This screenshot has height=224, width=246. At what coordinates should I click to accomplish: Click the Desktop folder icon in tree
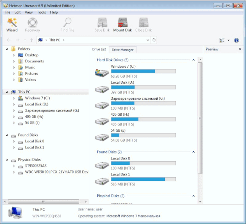(x=20, y=55)
